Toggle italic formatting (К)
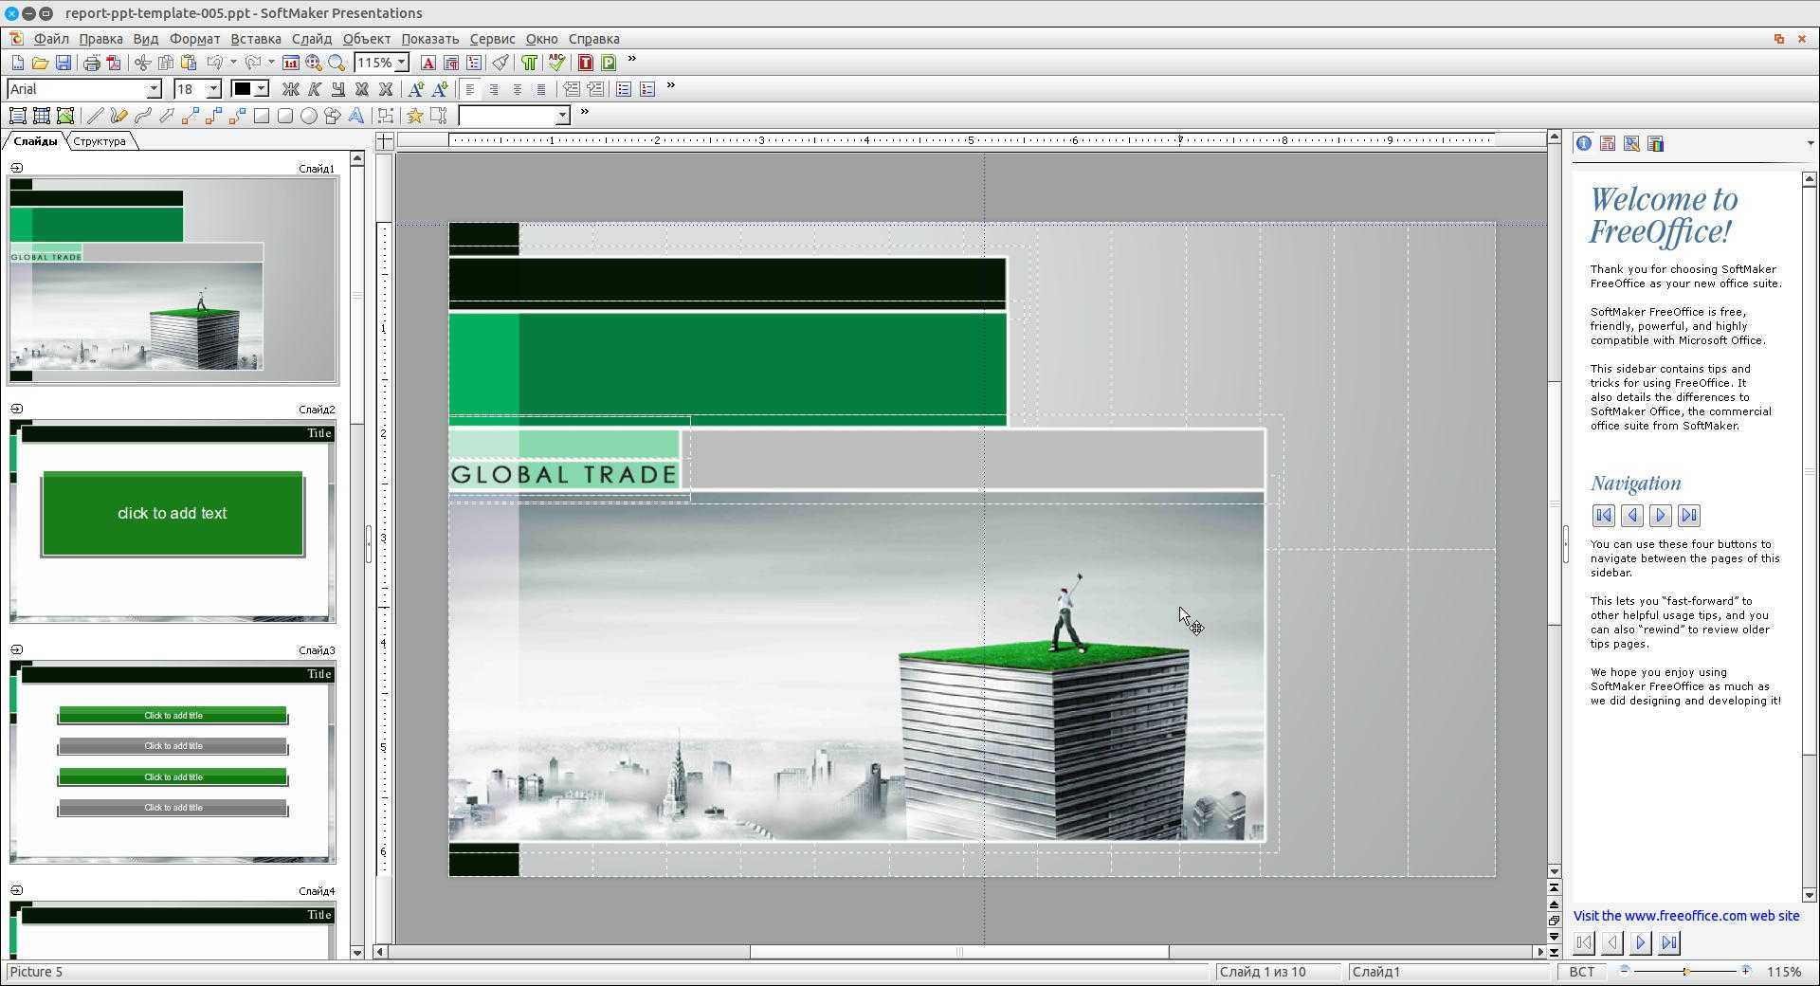1820x986 pixels. (314, 89)
